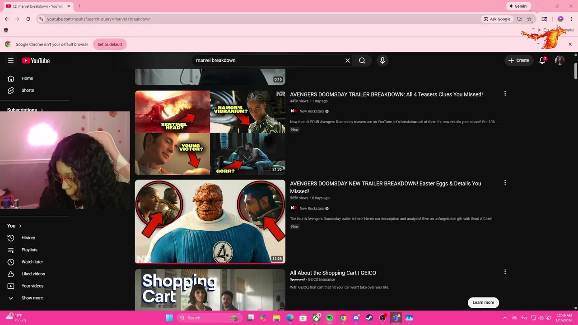
Task: Open Chrome profile avatar
Action: coord(560,19)
